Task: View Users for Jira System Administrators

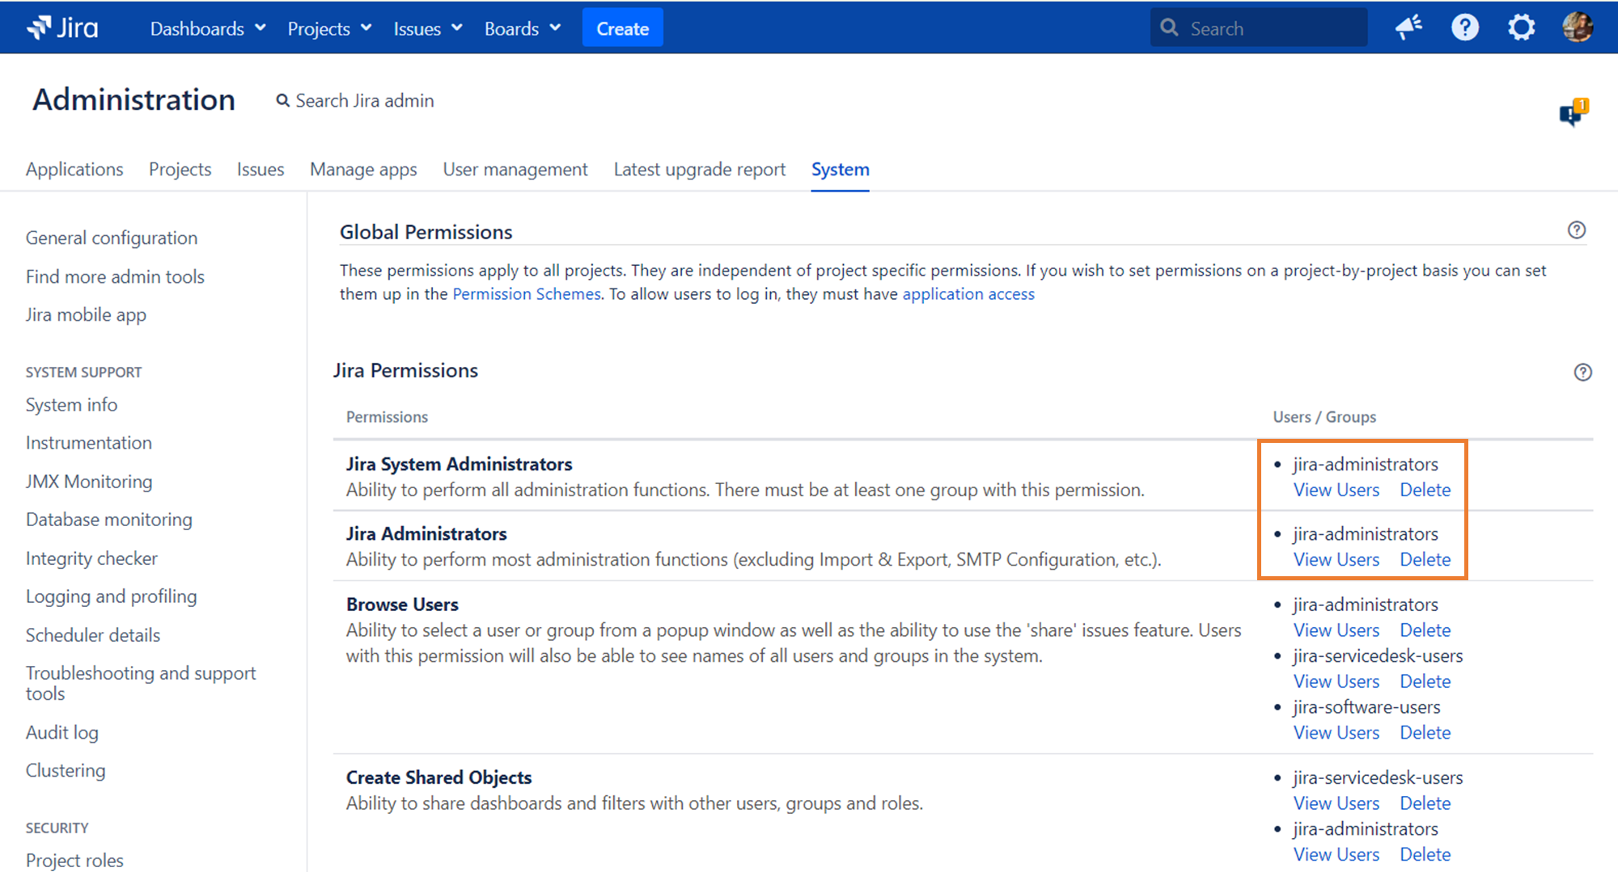Action: pyautogui.click(x=1336, y=490)
